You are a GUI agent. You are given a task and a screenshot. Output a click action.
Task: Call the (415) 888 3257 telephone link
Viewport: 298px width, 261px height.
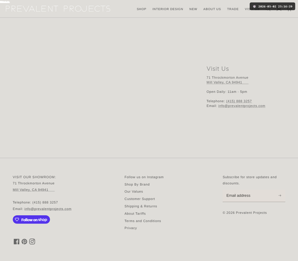pos(239,101)
